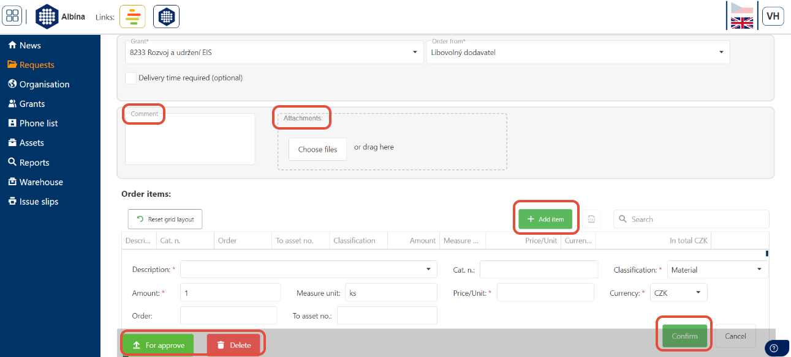
Task: Click the Organisation globe icon
Action: 12,84
